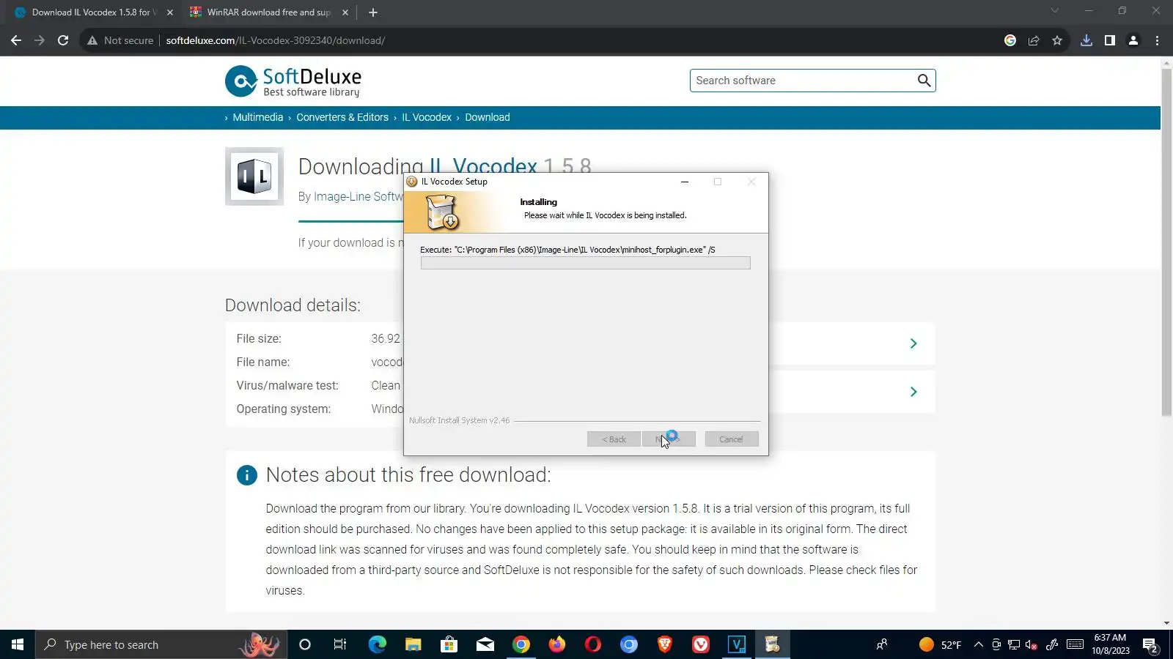Image resolution: width=1173 pixels, height=659 pixels.
Task: Launch Firefox from the taskbar
Action: tap(557, 644)
